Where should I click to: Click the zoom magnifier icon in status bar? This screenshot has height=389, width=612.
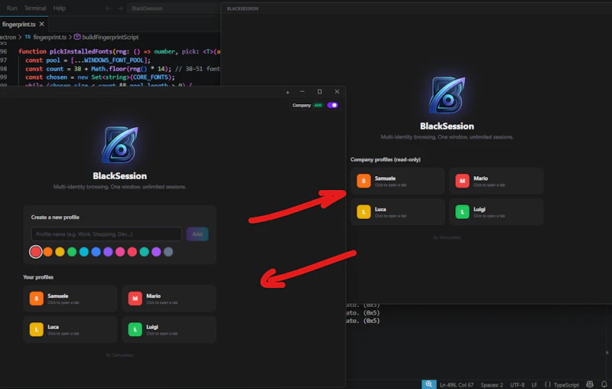click(428, 384)
